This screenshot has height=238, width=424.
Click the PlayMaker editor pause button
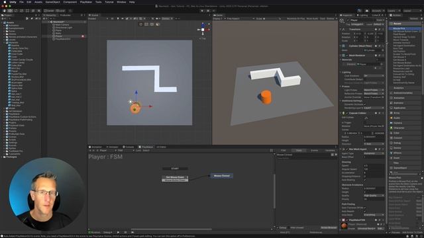pyautogui.click(x=125, y=232)
